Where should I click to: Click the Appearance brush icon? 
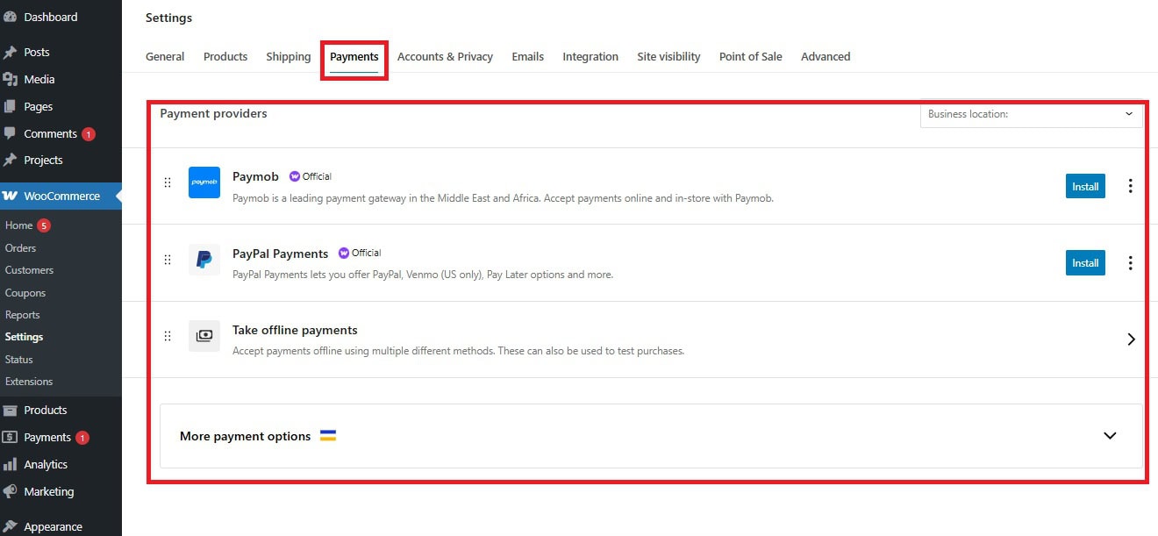click(x=11, y=527)
